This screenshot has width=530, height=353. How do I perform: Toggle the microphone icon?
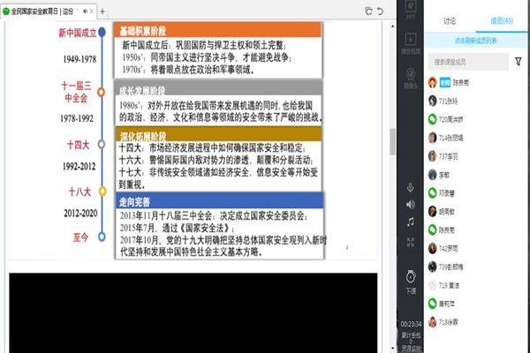(x=411, y=187)
